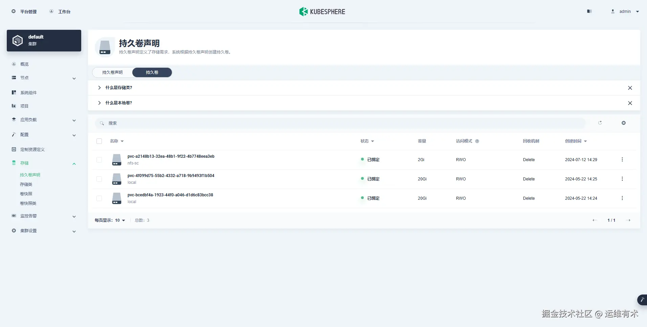Click the 监控告警 monitoring sidebar icon

[x=14, y=216]
